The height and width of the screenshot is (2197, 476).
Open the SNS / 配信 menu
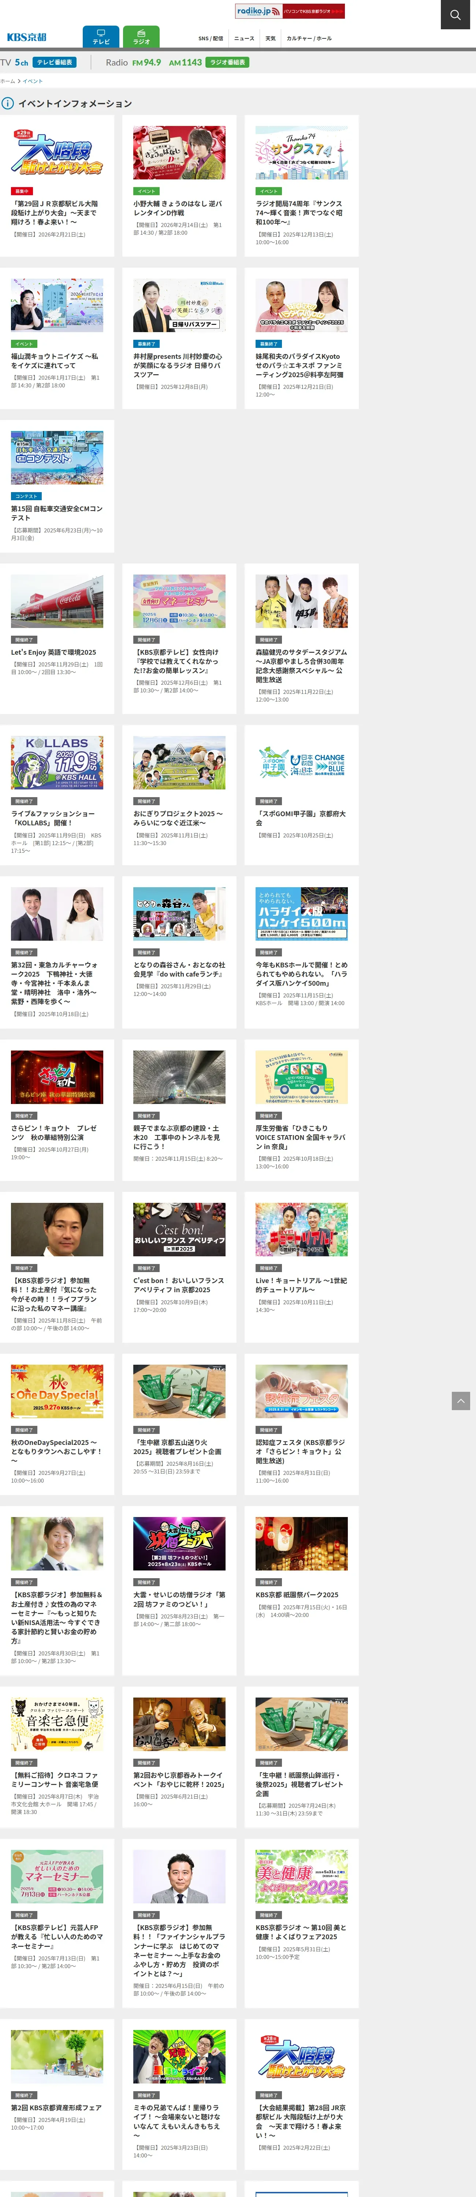(x=211, y=38)
